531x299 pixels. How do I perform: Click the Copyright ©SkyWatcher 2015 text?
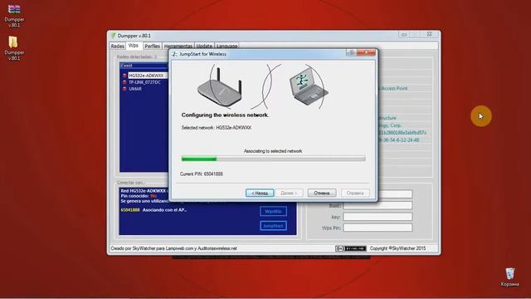tap(397, 248)
